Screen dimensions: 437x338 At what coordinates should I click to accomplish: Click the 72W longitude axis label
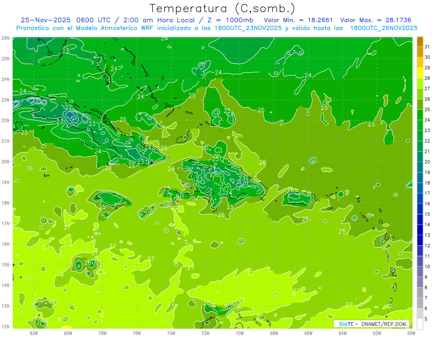click(205, 333)
